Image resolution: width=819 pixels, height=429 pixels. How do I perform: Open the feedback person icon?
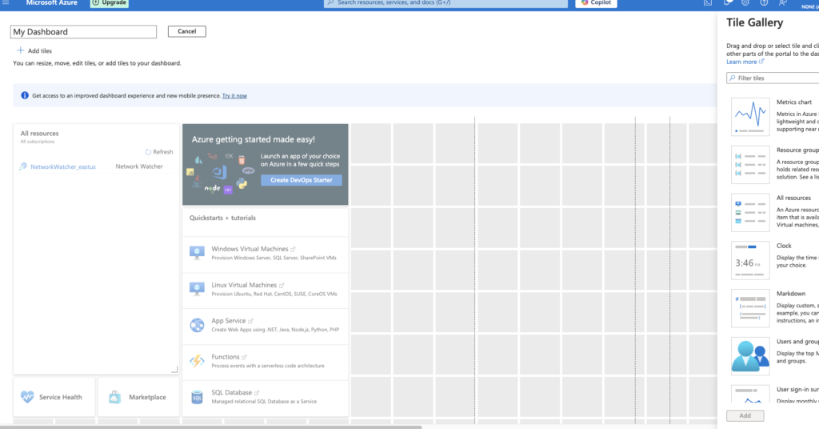click(783, 2)
